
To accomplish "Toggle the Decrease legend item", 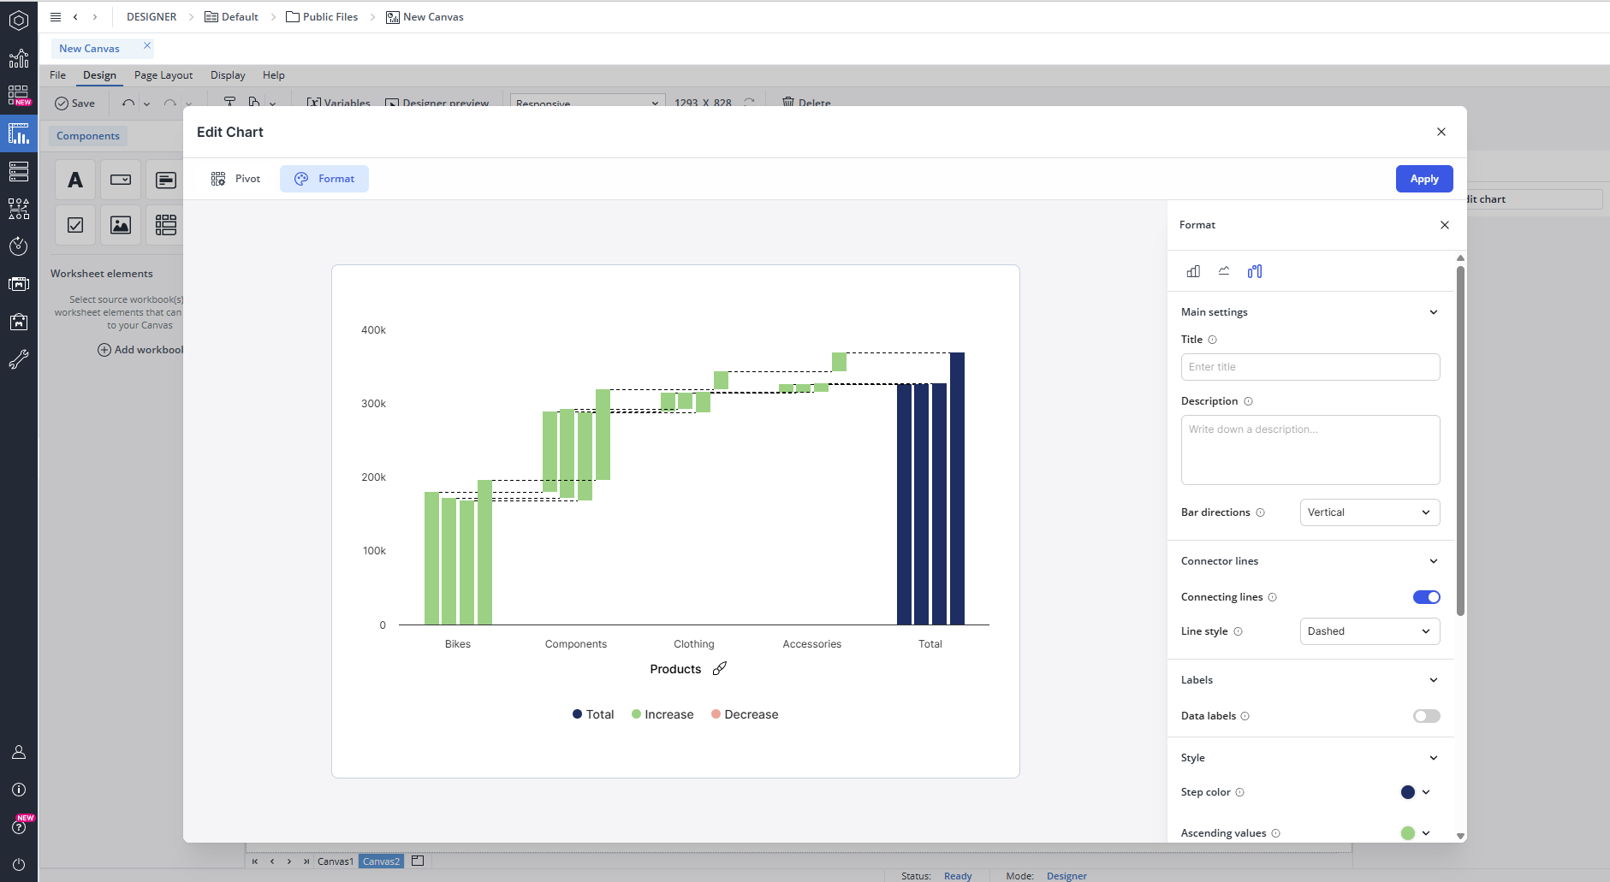I will [x=744, y=714].
